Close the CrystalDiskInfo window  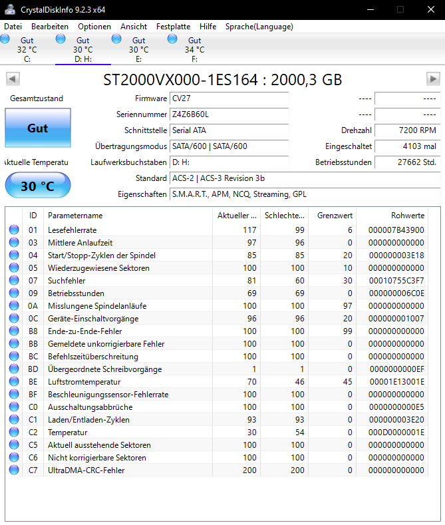point(431,10)
